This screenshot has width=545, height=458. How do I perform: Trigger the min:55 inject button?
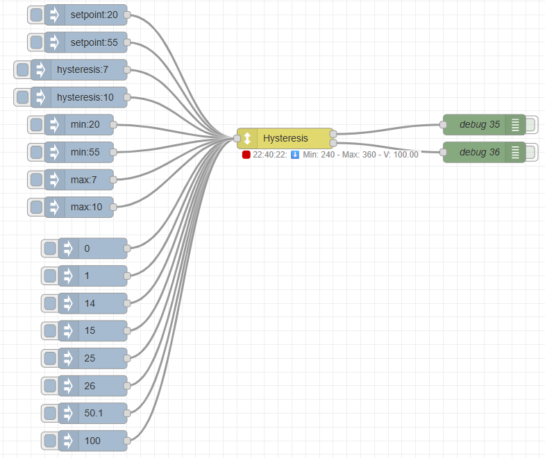[36, 152]
